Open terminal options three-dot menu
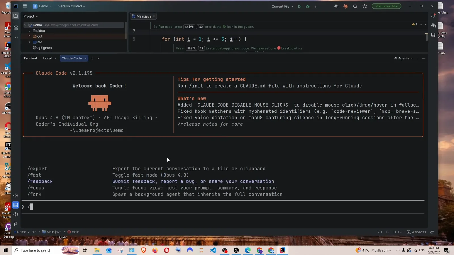Image resolution: width=454 pixels, height=255 pixels. pyautogui.click(x=417, y=58)
